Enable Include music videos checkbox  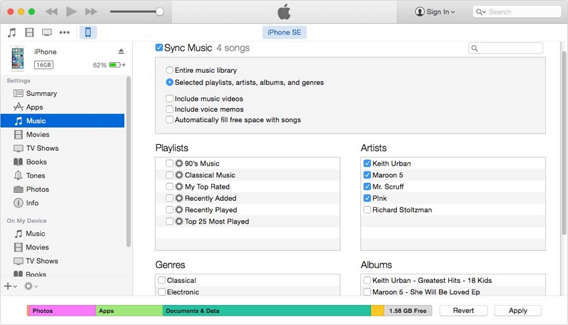click(x=170, y=99)
